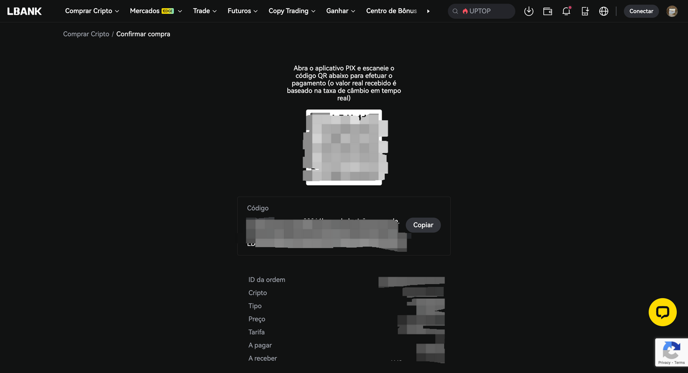Viewport: 688px width, 373px height.
Task: Click the Cripto row label
Action: click(x=257, y=293)
